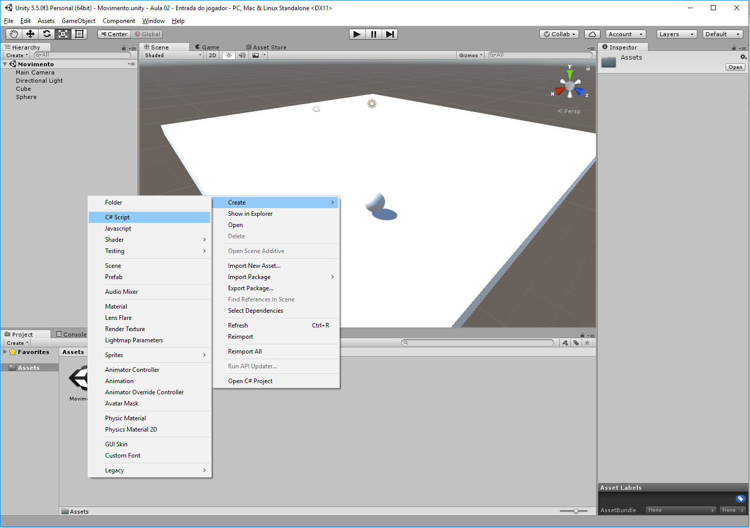
Task: Toggle scene lighting sun icon
Action: coord(229,55)
